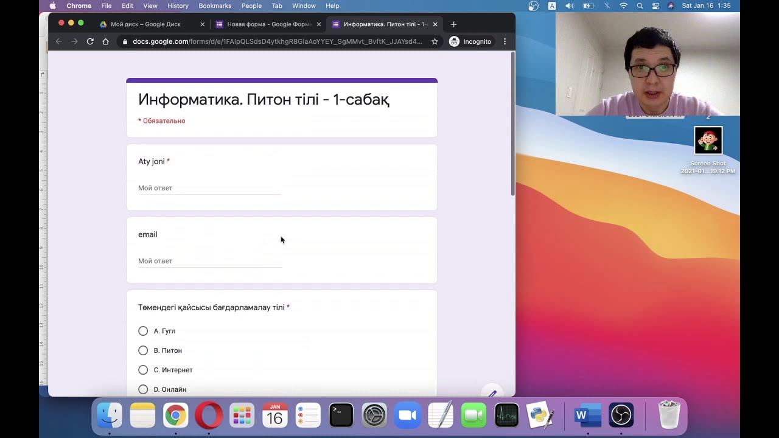Screen dimensions: 779x438
Task: Open the People menu
Action: tap(251, 6)
